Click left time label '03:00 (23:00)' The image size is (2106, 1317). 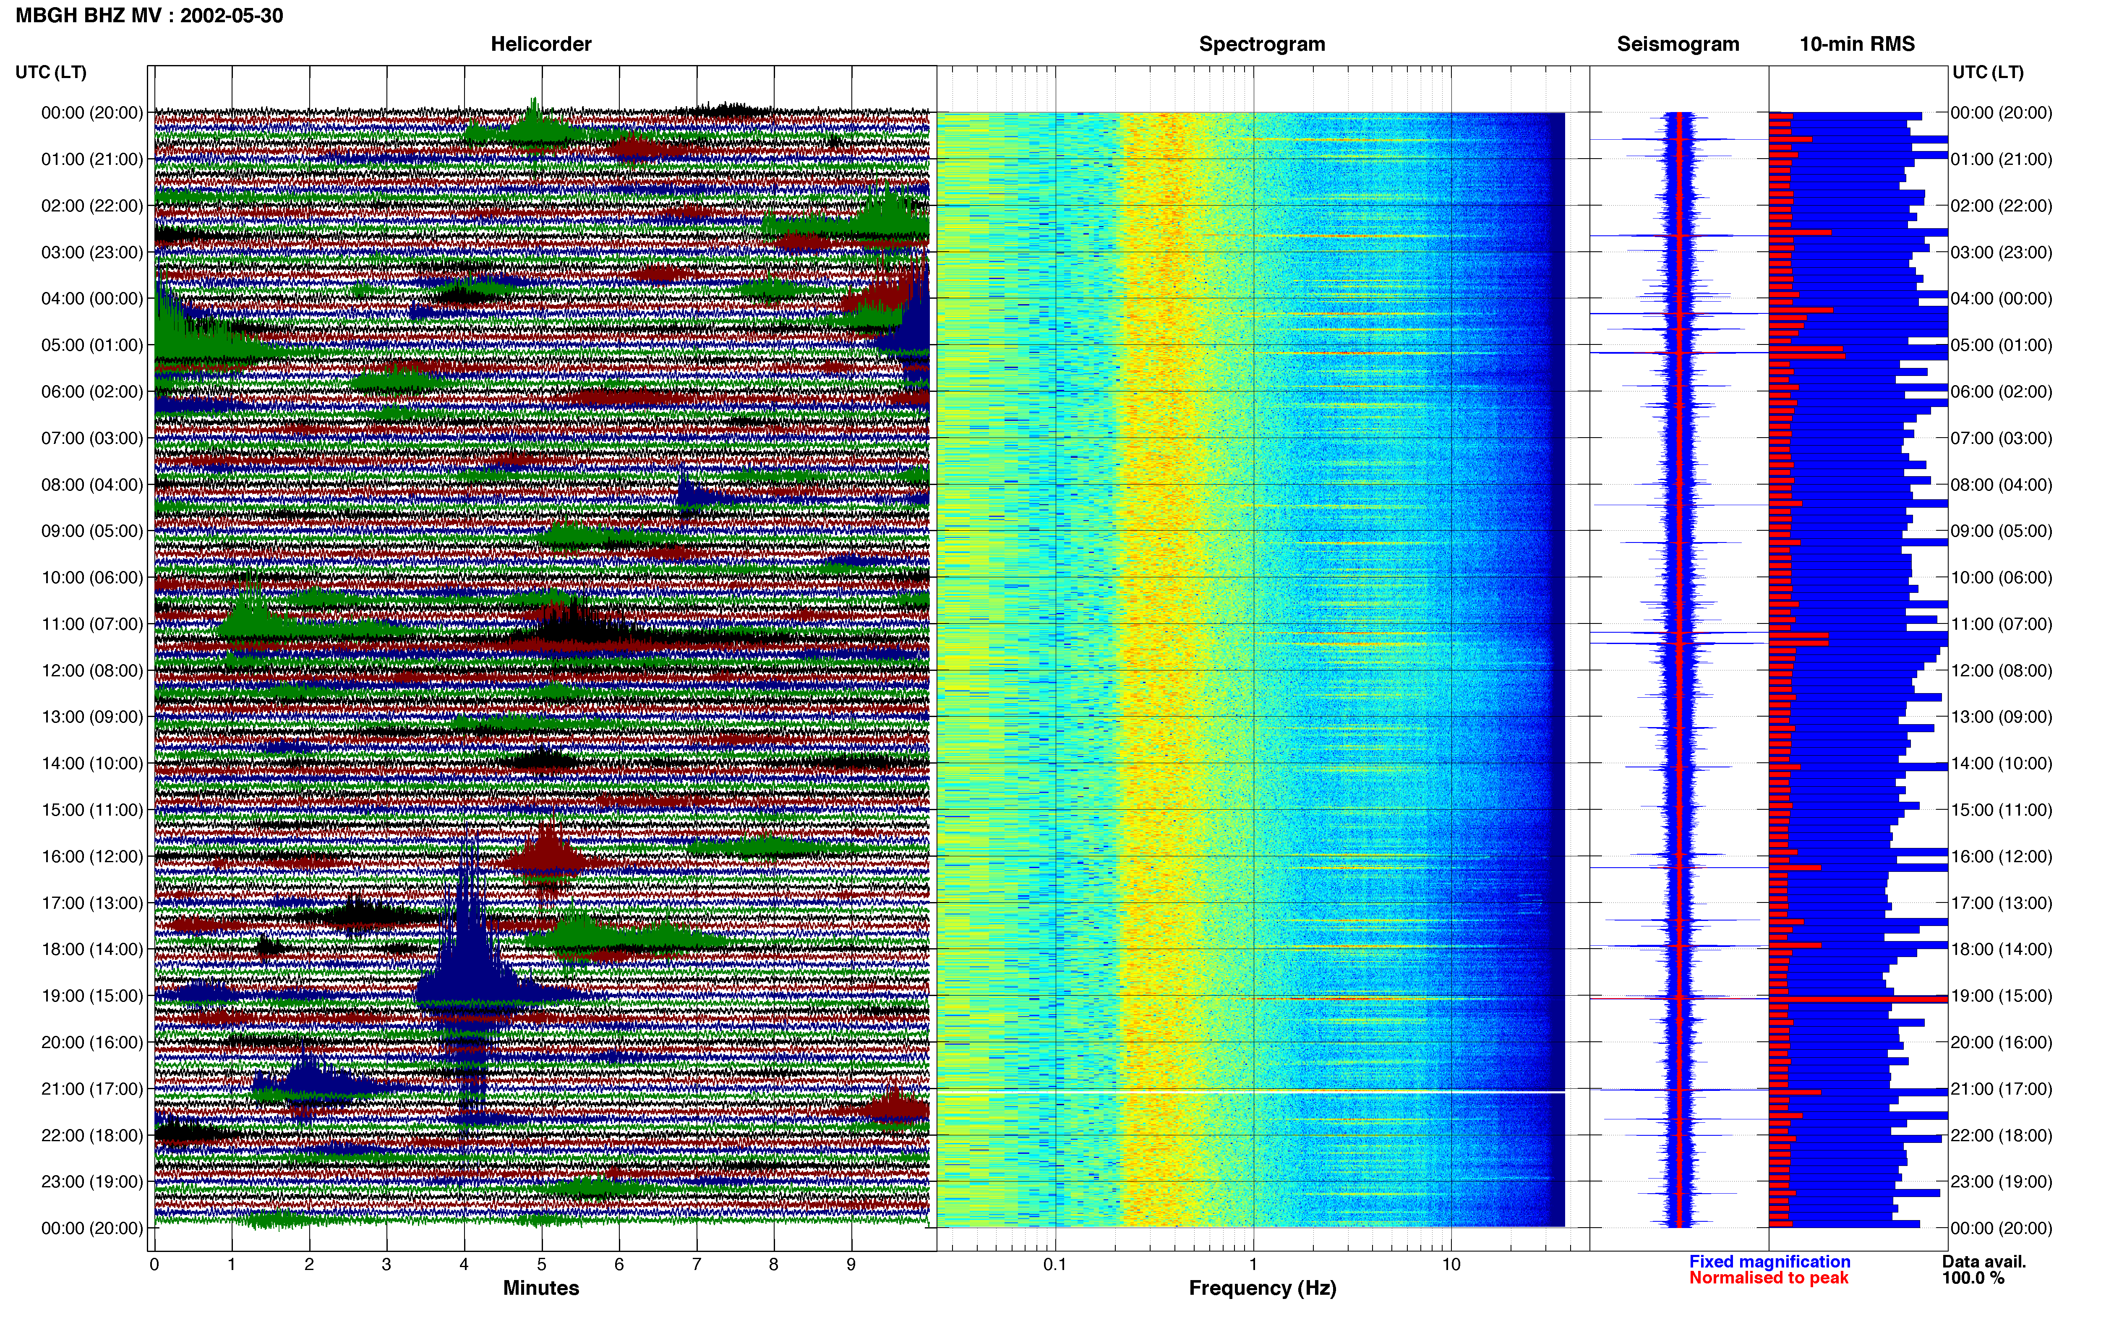pyautogui.click(x=92, y=253)
